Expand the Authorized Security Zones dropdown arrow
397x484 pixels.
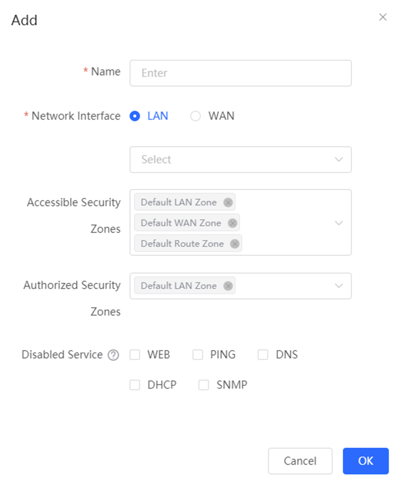pos(339,286)
